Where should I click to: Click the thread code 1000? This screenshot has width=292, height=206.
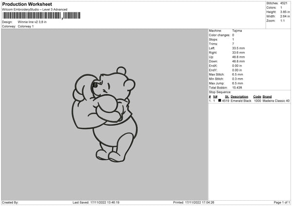(257, 101)
